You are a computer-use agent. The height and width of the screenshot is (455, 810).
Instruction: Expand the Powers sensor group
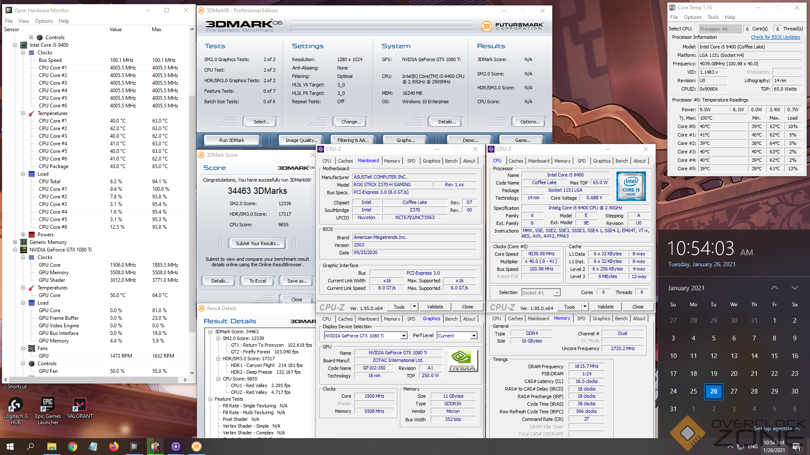(23, 235)
